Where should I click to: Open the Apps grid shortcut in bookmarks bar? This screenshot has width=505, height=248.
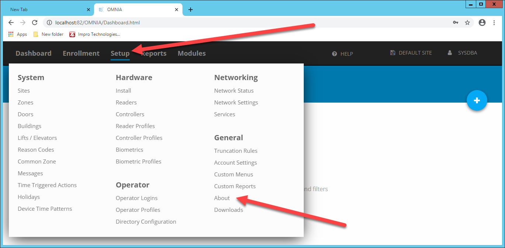[x=18, y=34]
